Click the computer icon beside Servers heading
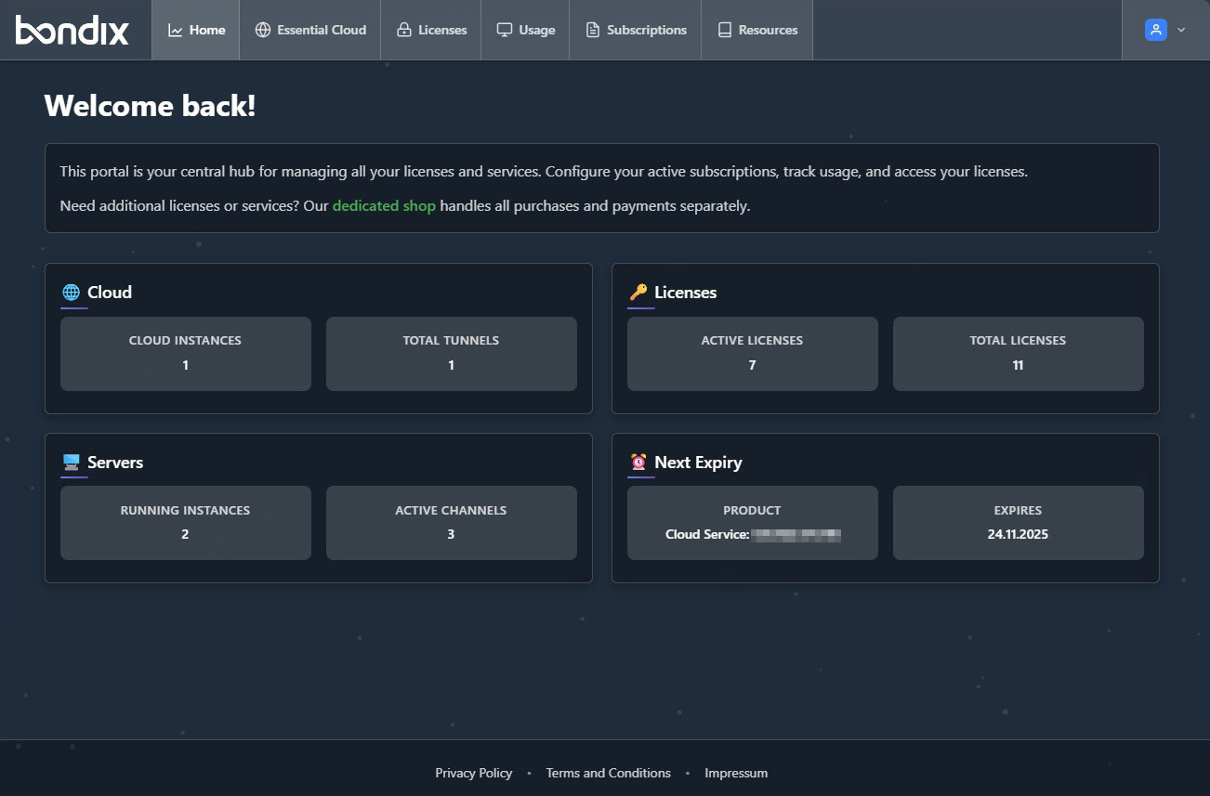1210x796 pixels. click(x=71, y=463)
